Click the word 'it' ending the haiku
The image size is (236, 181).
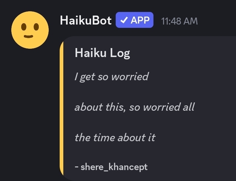point(151,137)
